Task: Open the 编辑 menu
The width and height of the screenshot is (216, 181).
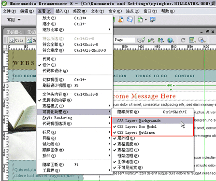Action: click(27, 11)
